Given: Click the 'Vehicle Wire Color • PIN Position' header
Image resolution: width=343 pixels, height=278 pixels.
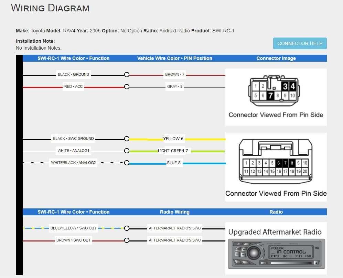Looking at the screenshot, I should (174, 58).
